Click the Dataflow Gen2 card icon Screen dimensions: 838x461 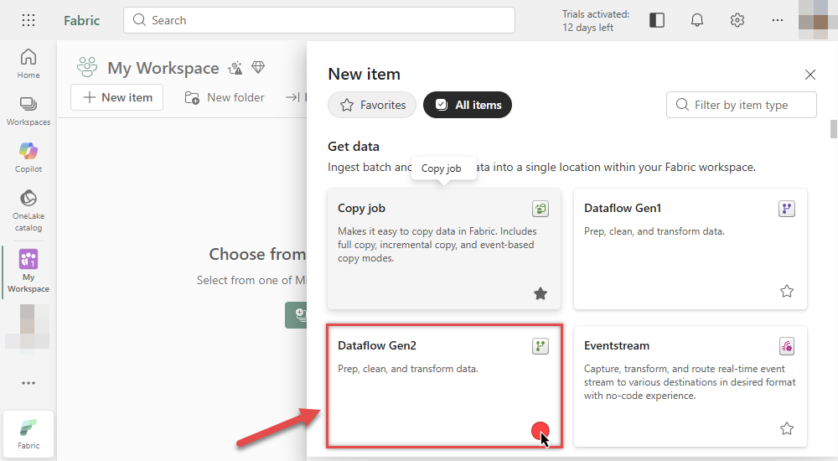(x=541, y=346)
